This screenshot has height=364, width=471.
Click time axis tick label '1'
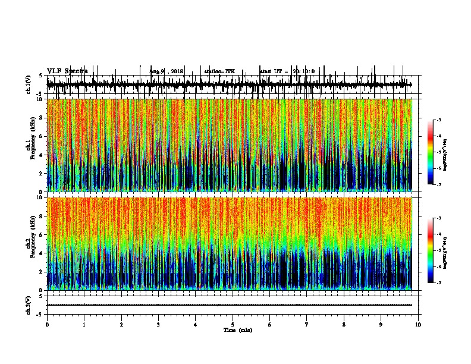point(84,325)
